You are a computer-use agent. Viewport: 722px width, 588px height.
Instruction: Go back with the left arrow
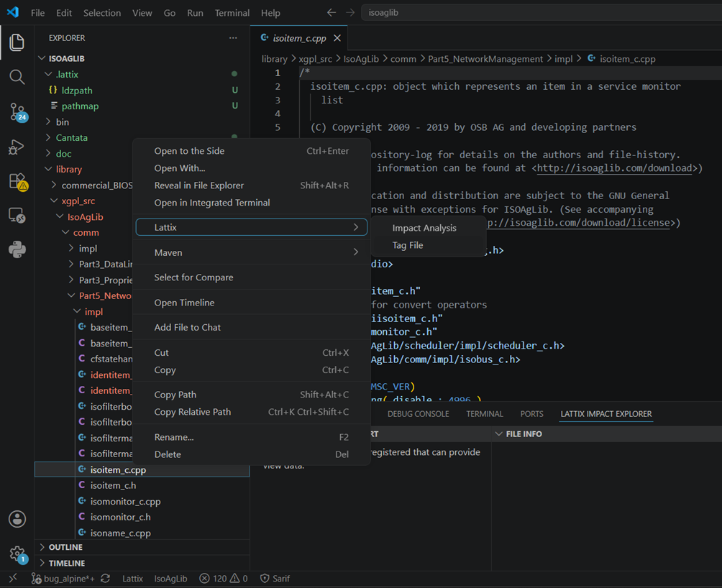tap(331, 12)
